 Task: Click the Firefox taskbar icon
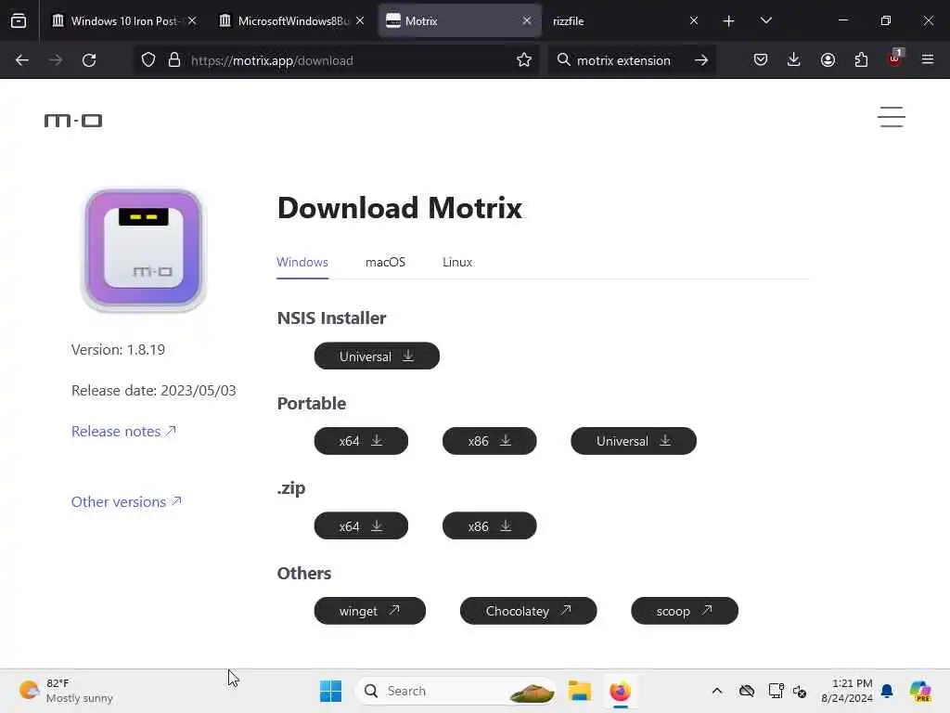coord(621,691)
